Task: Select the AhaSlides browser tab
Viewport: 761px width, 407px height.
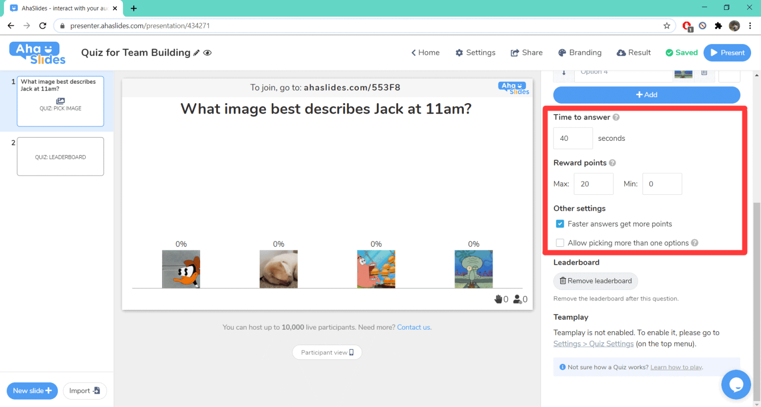Action: [x=59, y=8]
